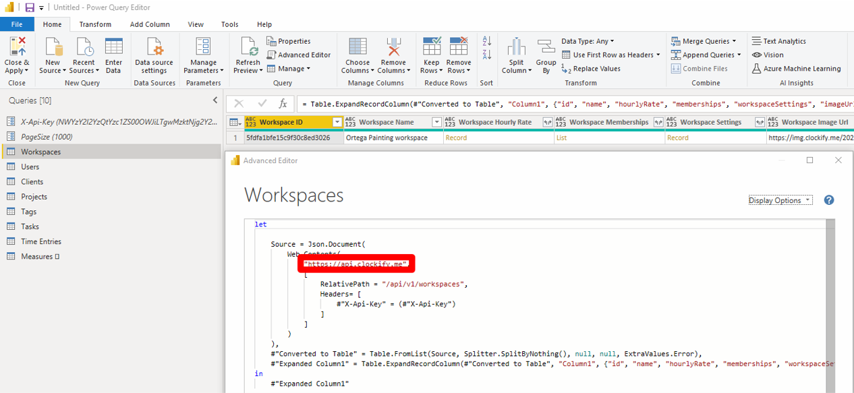Open the Add Column tab

coord(150,24)
